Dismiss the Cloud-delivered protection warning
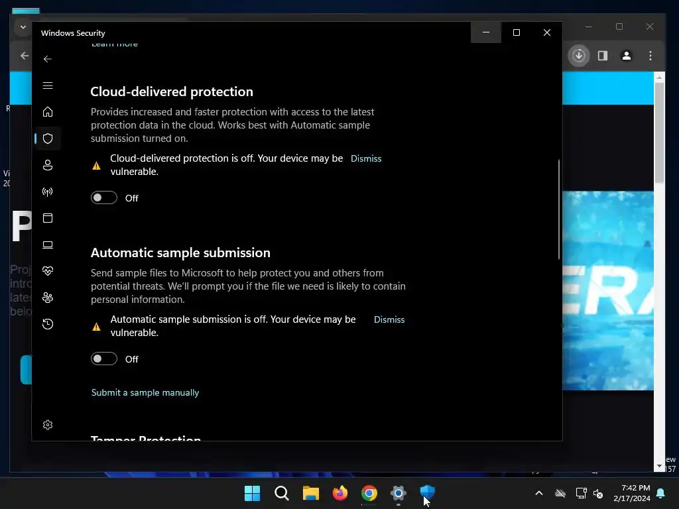 tap(366, 158)
